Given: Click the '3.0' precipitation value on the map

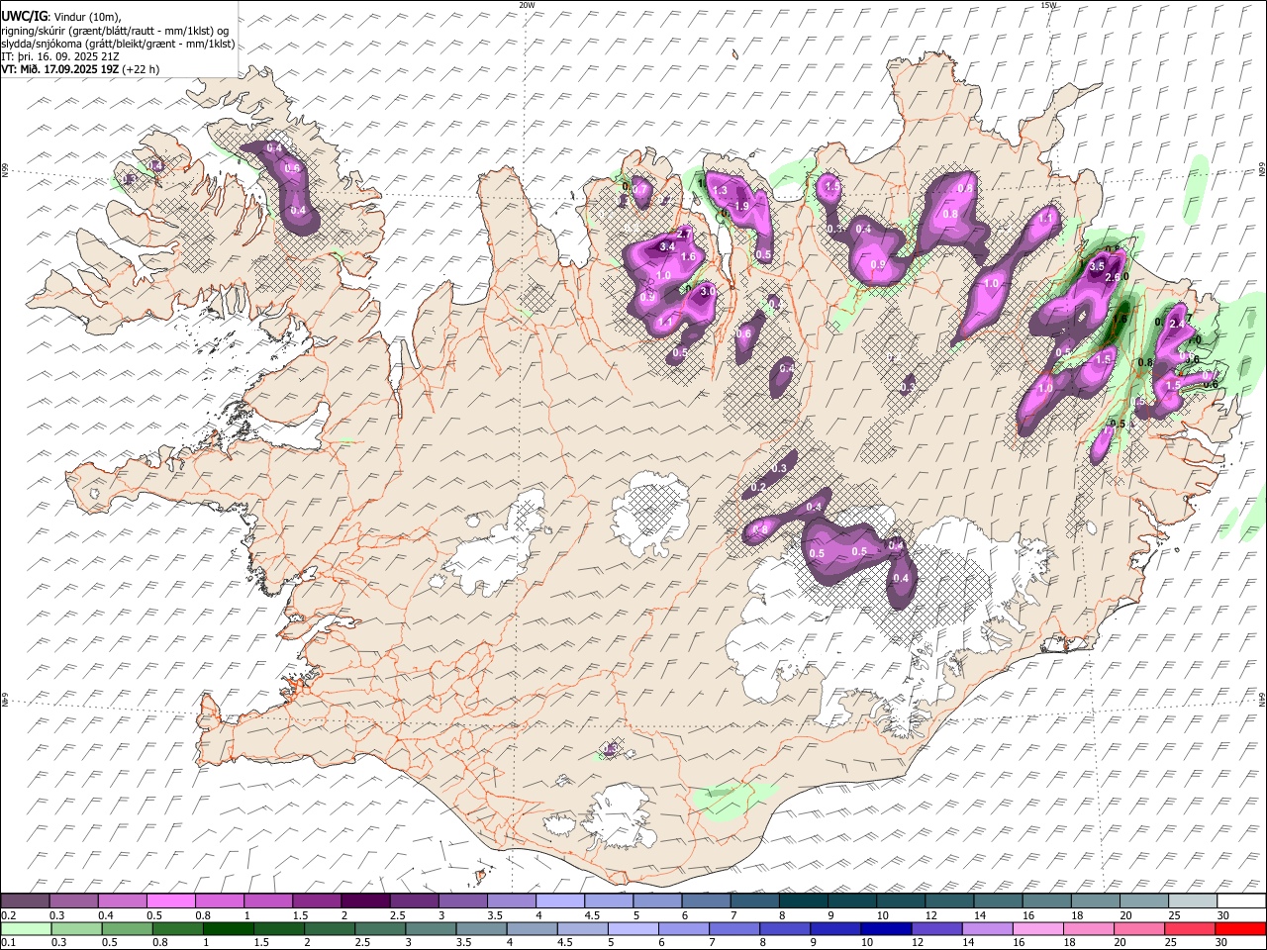Looking at the screenshot, I should click(707, 291).
